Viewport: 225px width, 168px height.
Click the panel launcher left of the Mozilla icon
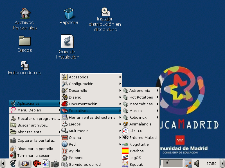pos(25,164)
